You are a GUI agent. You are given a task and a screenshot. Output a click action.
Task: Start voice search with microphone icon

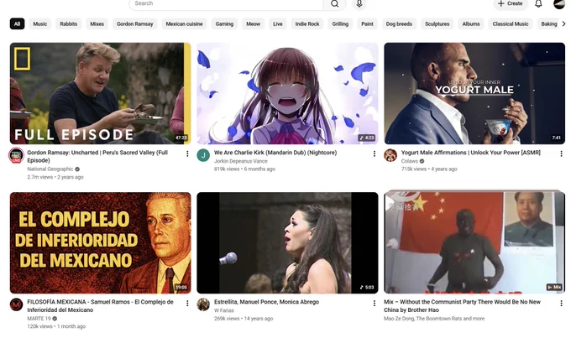(359, 3)
